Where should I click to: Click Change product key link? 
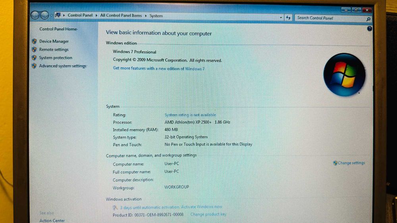pos(208,214)
